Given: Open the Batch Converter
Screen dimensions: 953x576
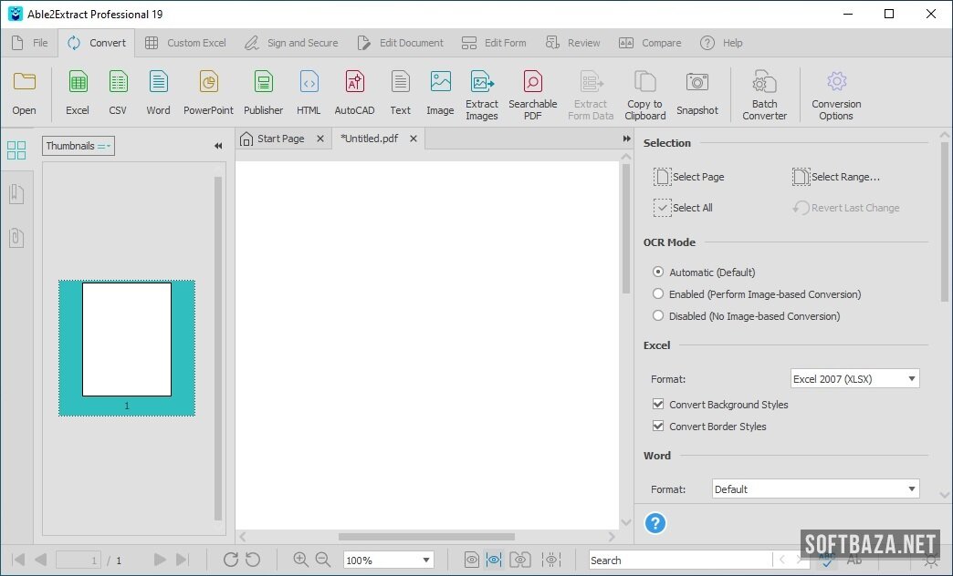Looking at the screenshot, I should click(764, 93).
